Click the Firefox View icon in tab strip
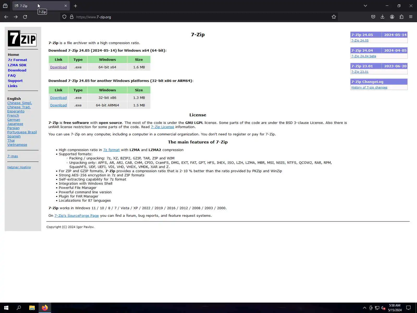The width and height of the screenshot is (417, 313). point(5,6)
